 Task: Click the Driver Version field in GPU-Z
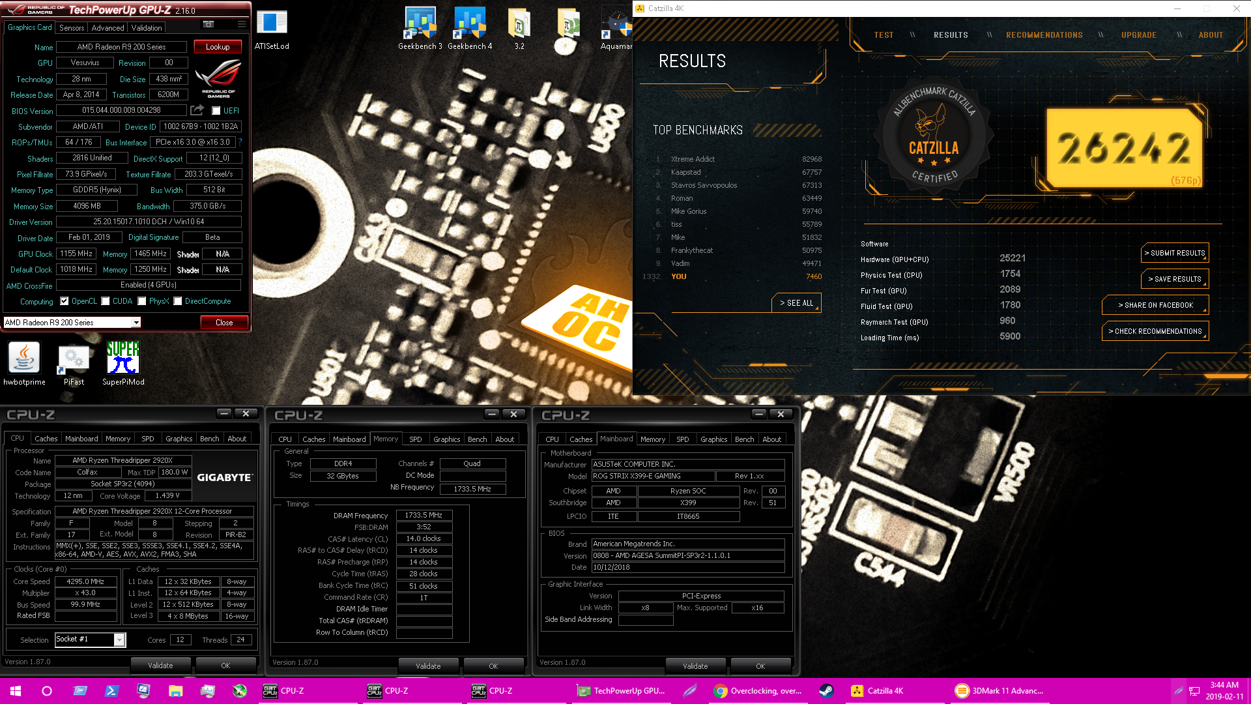pyautogui.click(x=149, y=222)
